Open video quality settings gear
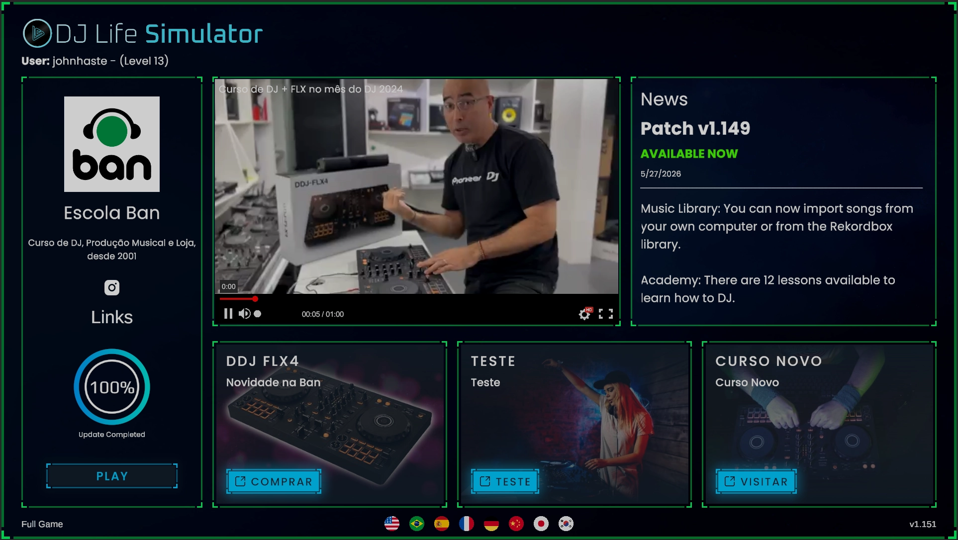The image size is (958, 540). (585, 314)
